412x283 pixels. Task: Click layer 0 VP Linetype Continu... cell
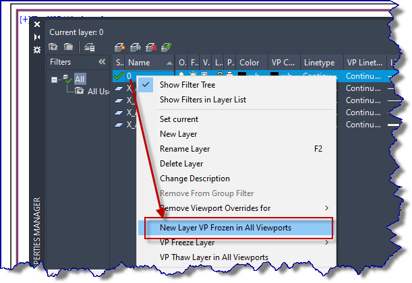coord(363,76)
